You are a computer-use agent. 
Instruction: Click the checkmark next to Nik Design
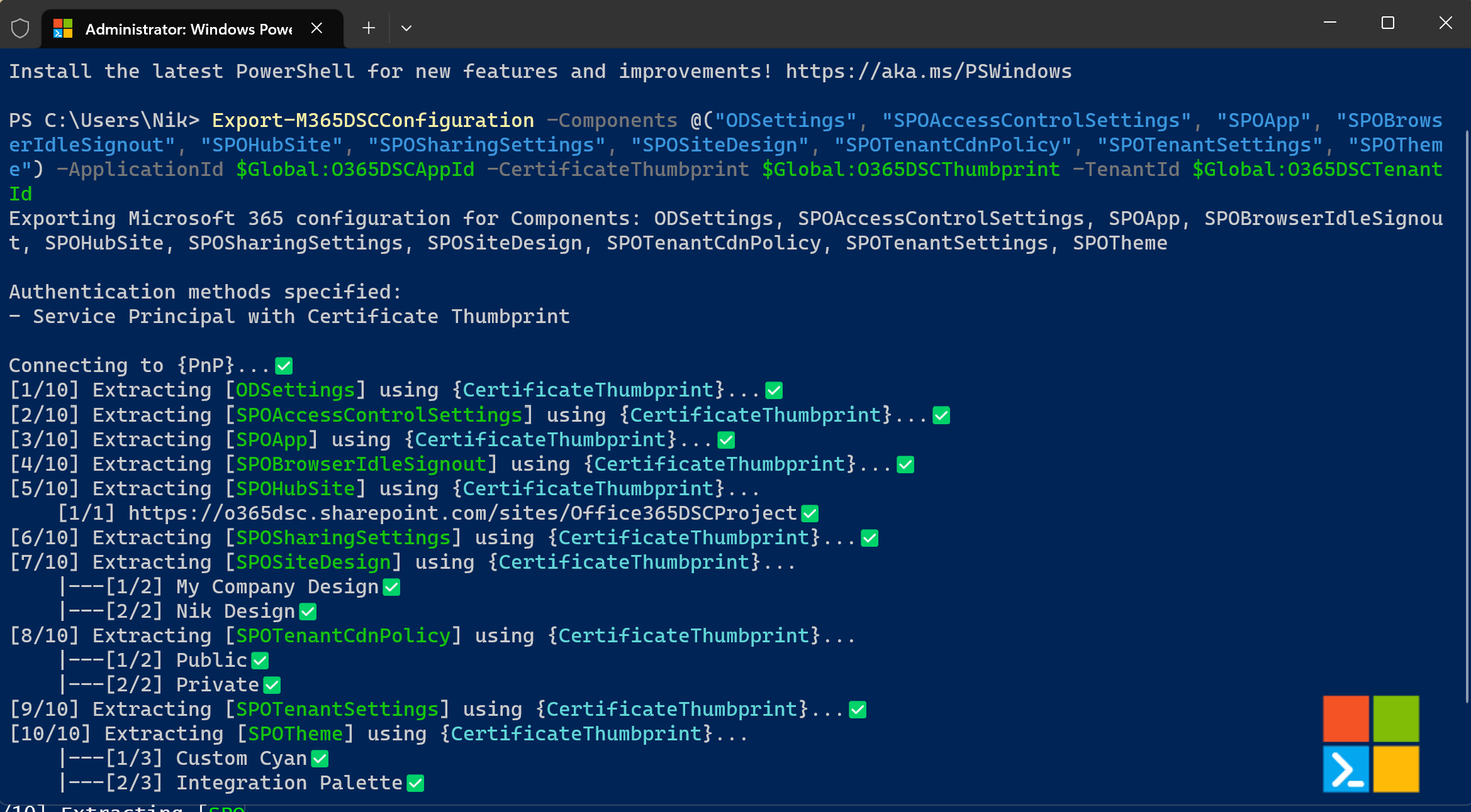click(x=306, y=611)
